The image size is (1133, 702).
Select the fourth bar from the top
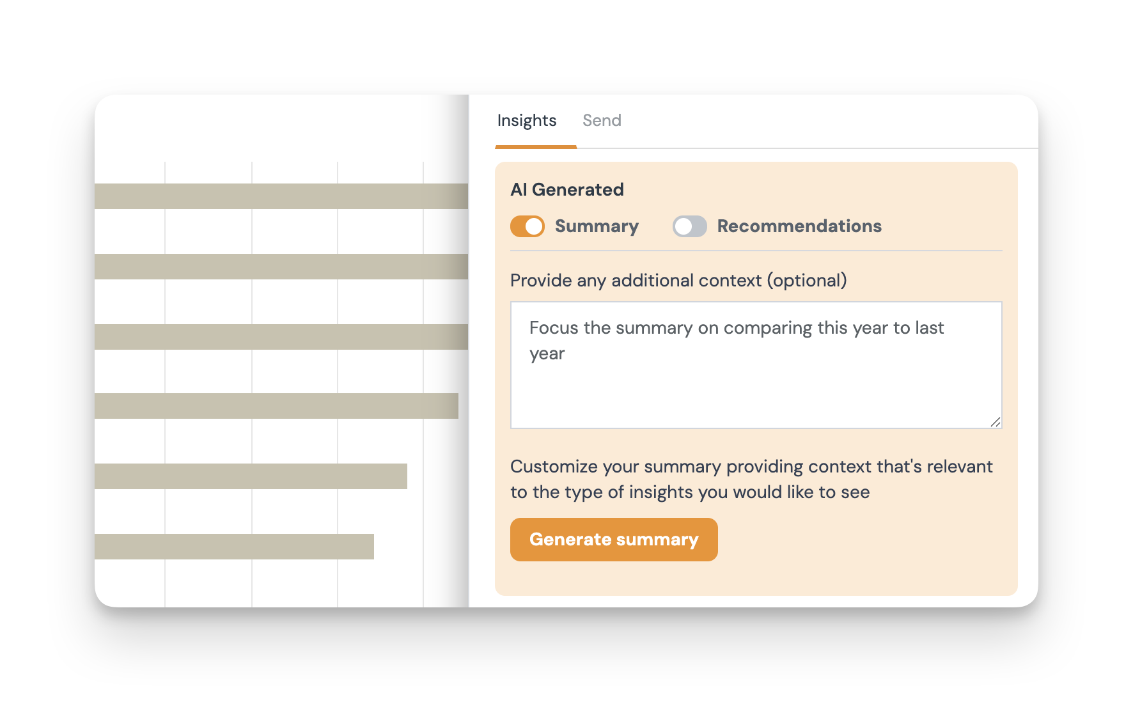pyautogui.click(x=276, y=406)
